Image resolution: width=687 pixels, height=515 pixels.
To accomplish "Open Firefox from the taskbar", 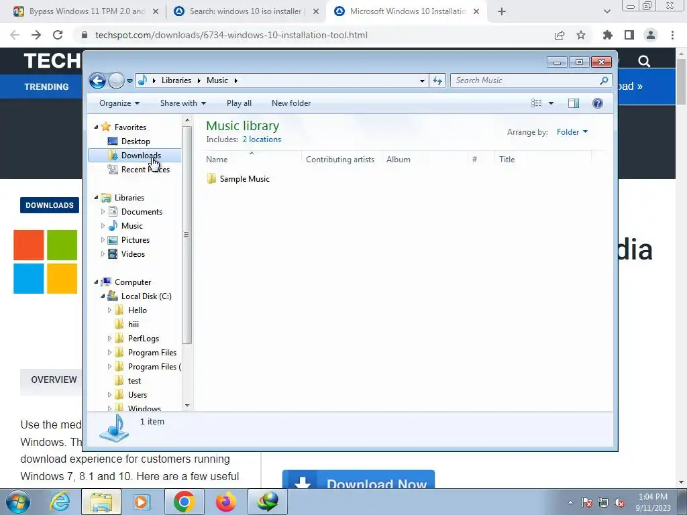I will 225,502.
